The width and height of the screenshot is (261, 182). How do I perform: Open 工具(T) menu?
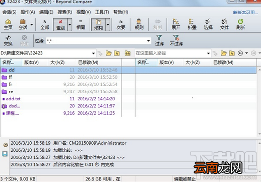(x=102, y=12)
